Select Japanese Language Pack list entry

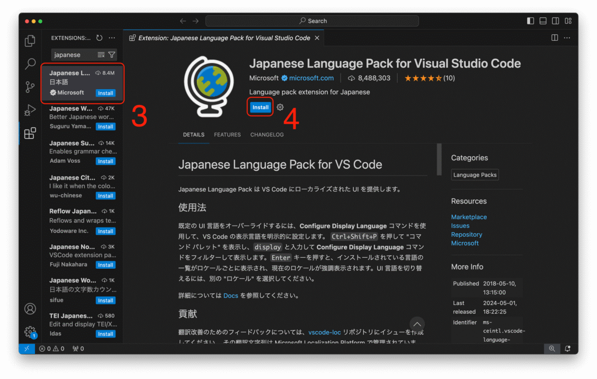[x=82, y=83]
